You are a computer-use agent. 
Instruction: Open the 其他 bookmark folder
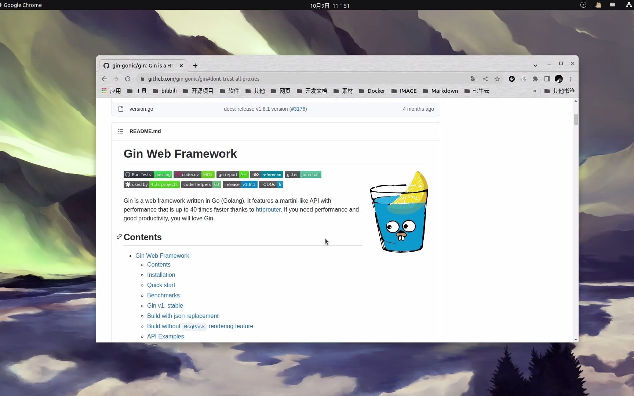coord(255,91)
